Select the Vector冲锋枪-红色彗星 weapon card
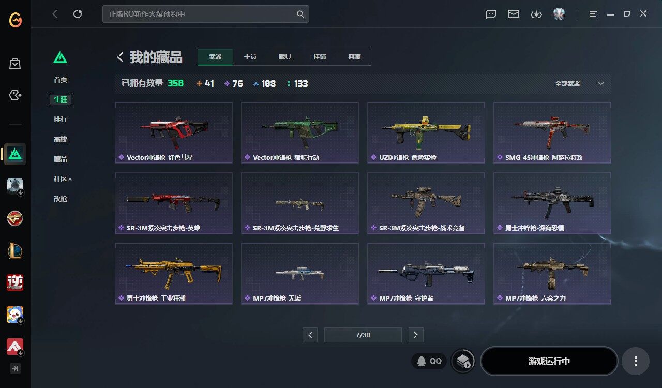This screenshot has height=388, width=662. pos(174,133)
